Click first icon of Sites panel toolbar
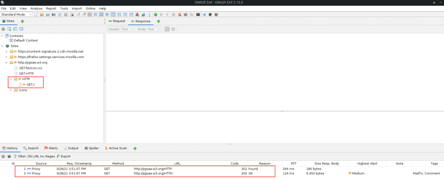The height and width of the screenshot is (179, 444). 3,29
